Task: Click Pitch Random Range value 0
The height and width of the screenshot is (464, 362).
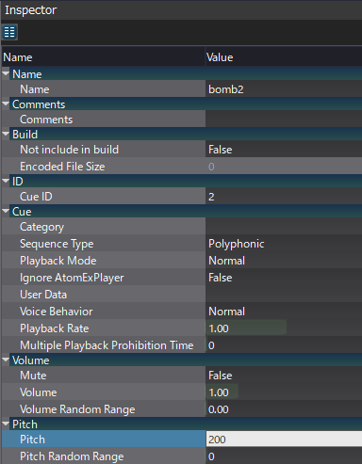Action: click(284, 456)
